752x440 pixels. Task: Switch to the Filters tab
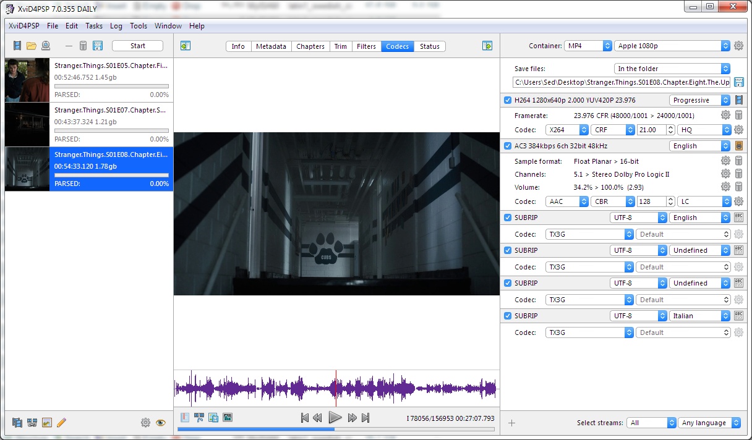coord(366,46)
